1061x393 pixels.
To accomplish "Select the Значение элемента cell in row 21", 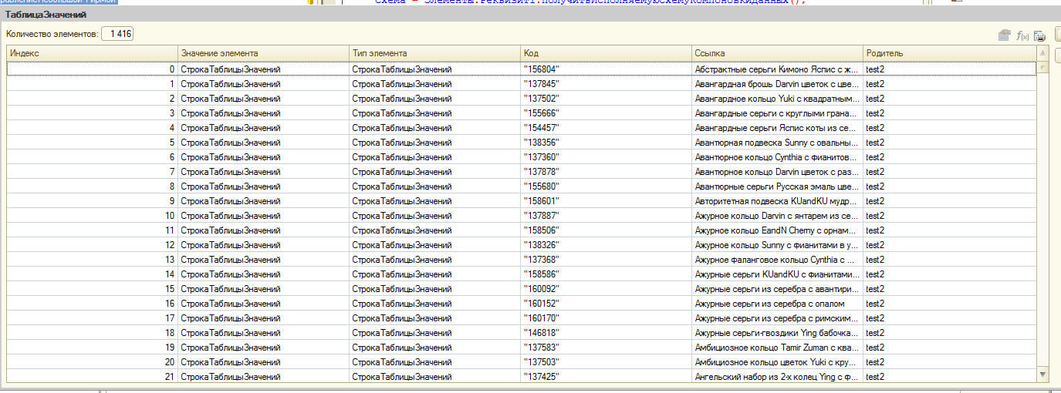I will pos(263,377).
